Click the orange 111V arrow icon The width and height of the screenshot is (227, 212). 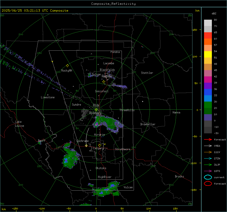coord(208,152)
